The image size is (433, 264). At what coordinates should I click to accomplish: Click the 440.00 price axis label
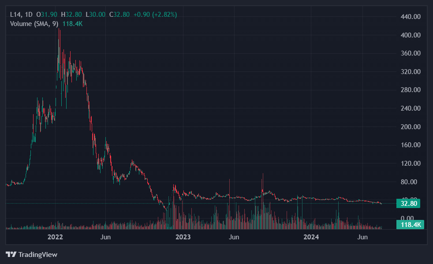coord(410,17)
